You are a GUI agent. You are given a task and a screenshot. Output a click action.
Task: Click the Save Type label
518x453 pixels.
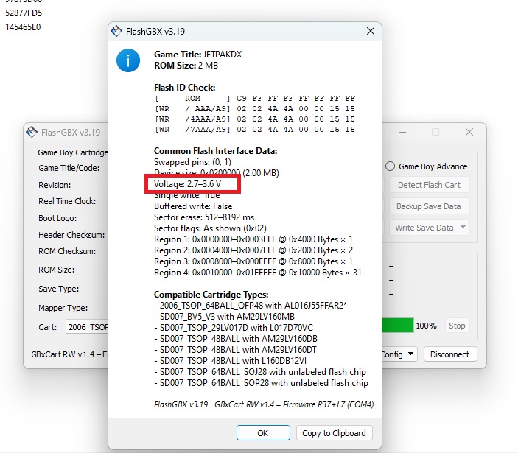58,289
